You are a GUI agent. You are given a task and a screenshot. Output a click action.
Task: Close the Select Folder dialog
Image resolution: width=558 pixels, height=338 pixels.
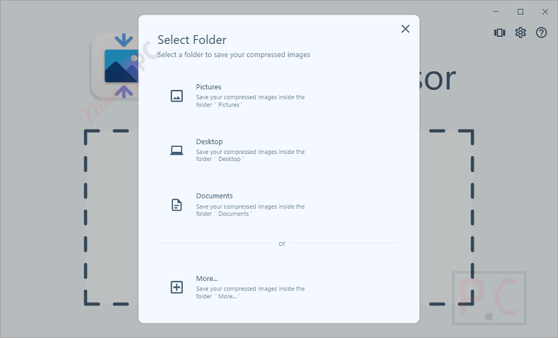coord(405,29)
